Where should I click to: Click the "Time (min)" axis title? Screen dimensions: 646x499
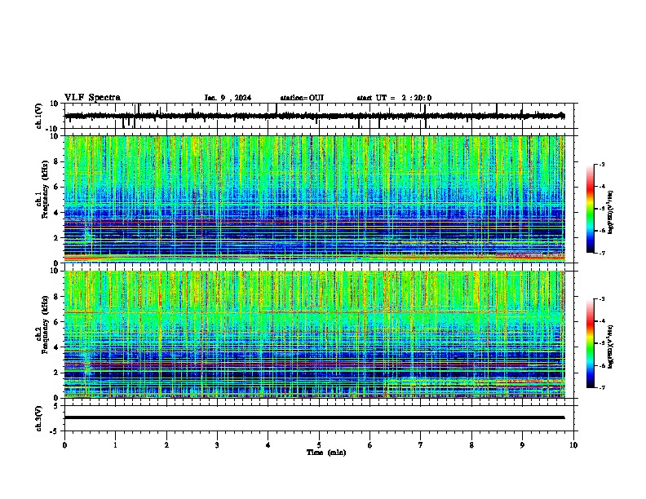pos(326,453)
